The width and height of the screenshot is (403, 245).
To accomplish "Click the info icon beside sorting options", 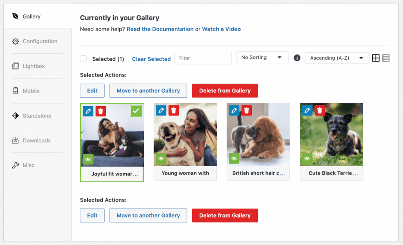I will (297, 57).
